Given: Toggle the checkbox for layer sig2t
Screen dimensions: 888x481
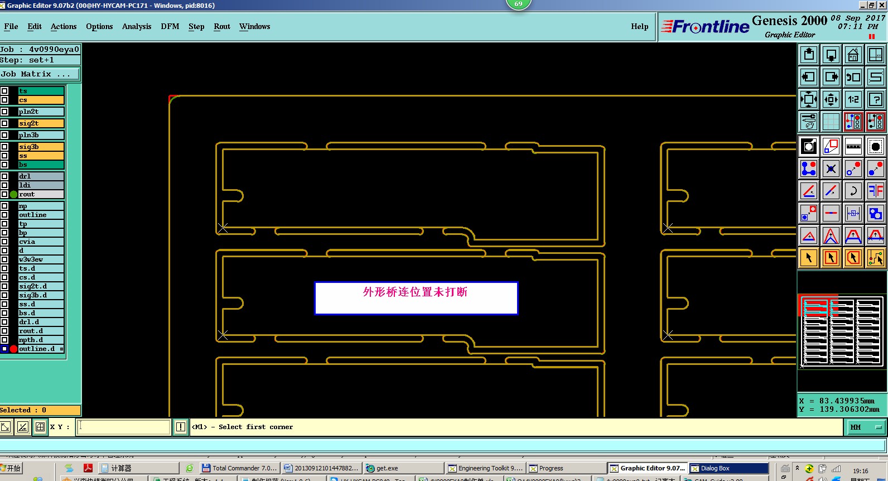Looking at the screenshot, I should 4,123.
